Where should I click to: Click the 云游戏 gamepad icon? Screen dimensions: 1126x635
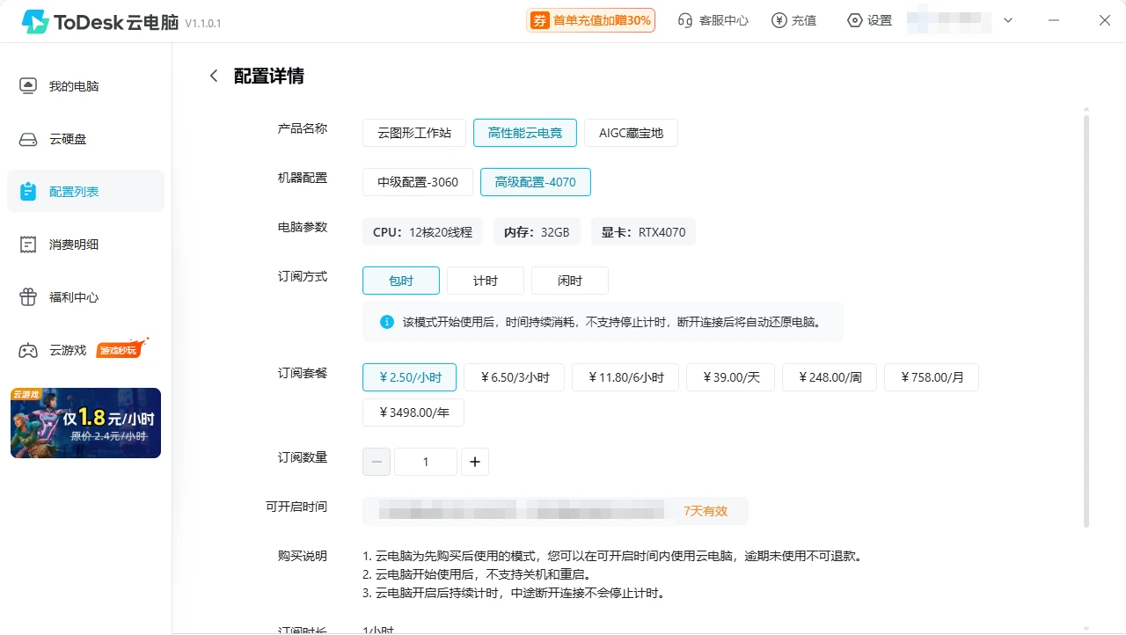[x=28, y=350]
